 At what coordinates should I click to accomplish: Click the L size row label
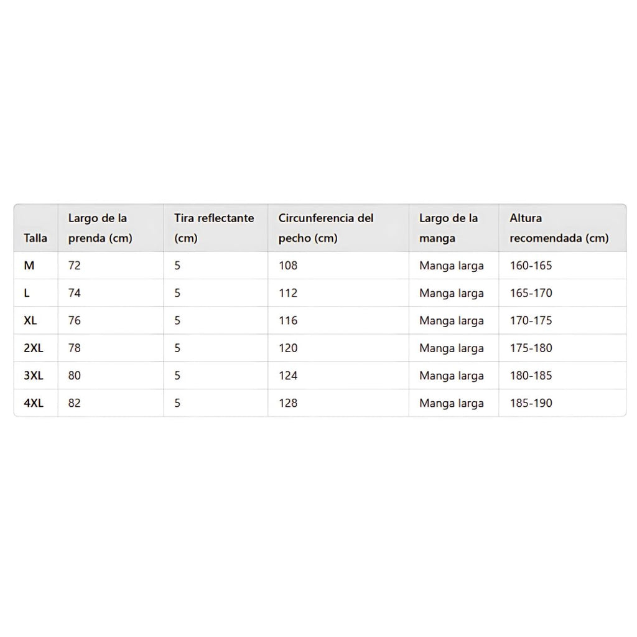tap(27, 293)
